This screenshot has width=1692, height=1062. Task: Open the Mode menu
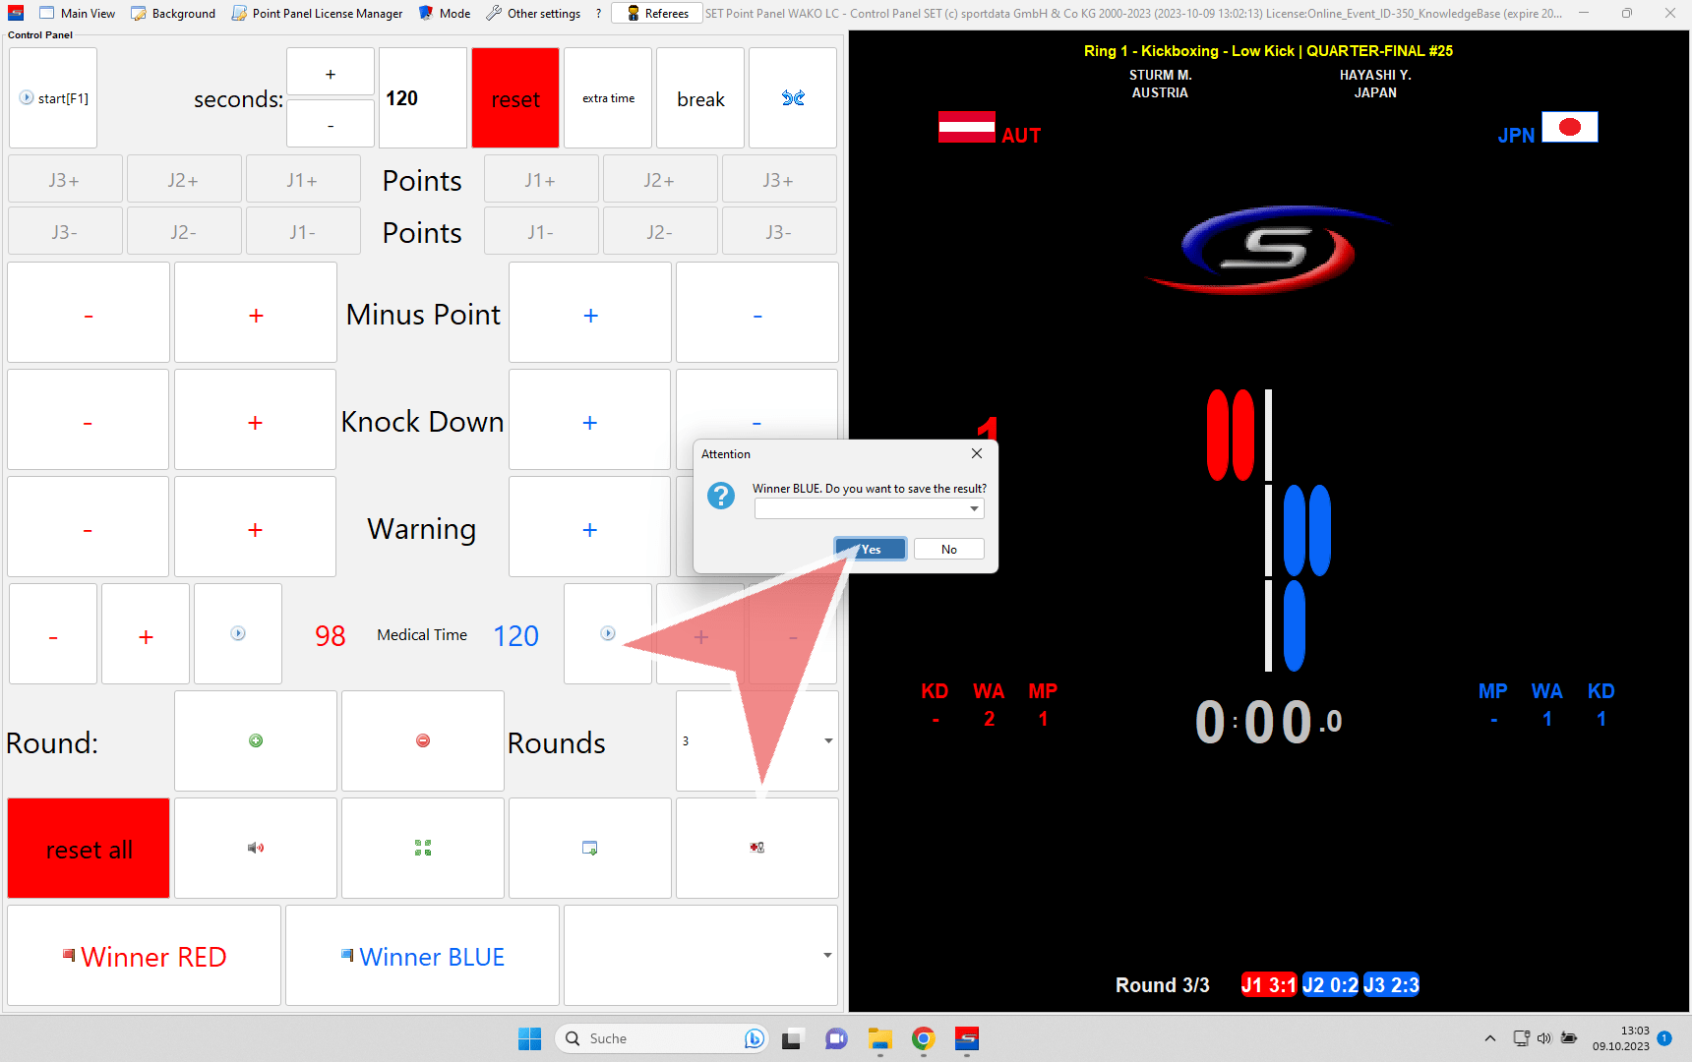click(x=445, y=14)
